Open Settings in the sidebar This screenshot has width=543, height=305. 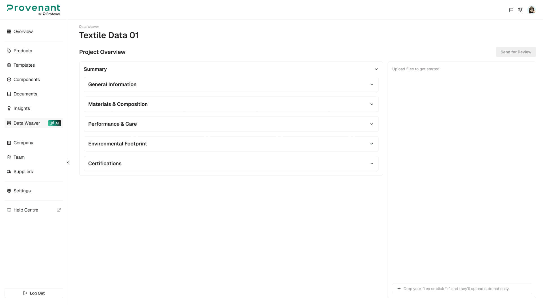(x=34, y=191)
